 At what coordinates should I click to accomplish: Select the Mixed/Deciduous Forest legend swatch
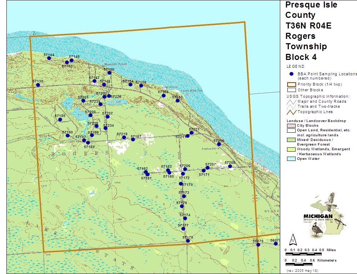(x=291, y=140)
